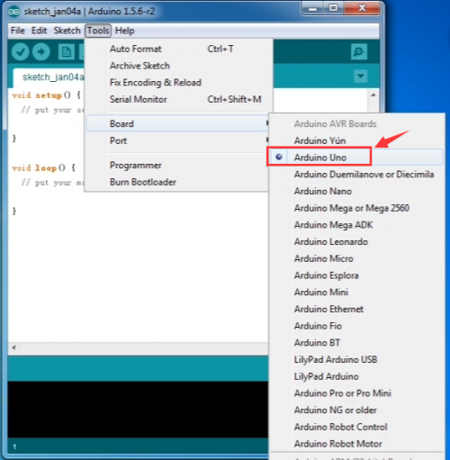Select Arduino Yún board
This screenshot has height=460, width=450.
coord(356,140)
